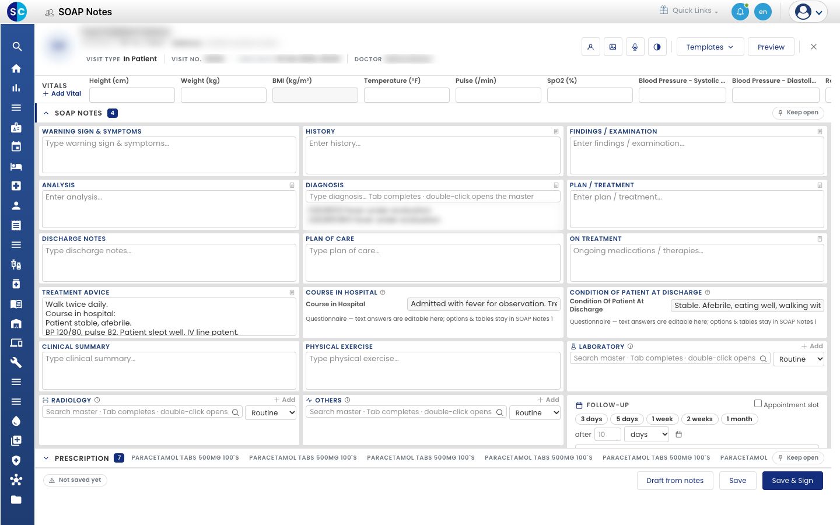Click the notification bell icon
Screen dimensions: 840x525
click(x=740, y=12)
